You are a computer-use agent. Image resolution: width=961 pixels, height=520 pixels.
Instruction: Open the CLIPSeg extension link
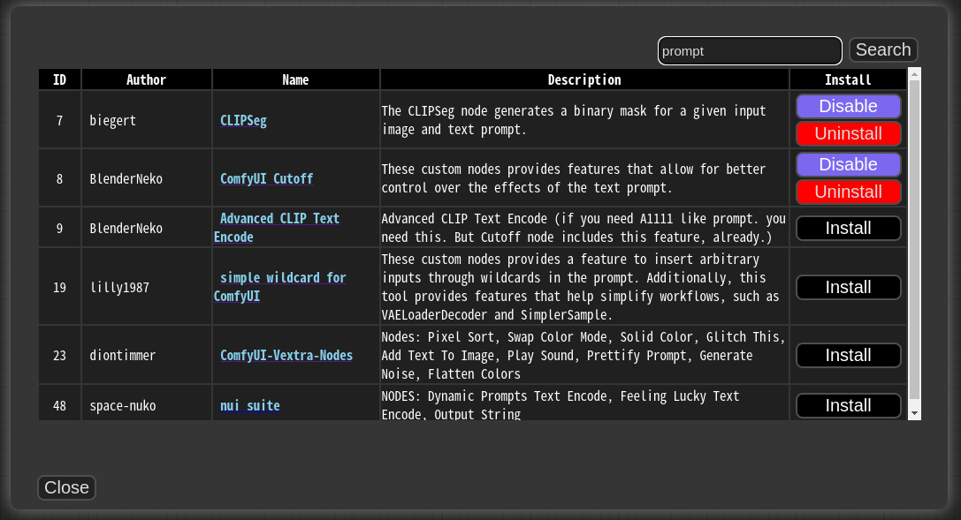coord(243,121)
